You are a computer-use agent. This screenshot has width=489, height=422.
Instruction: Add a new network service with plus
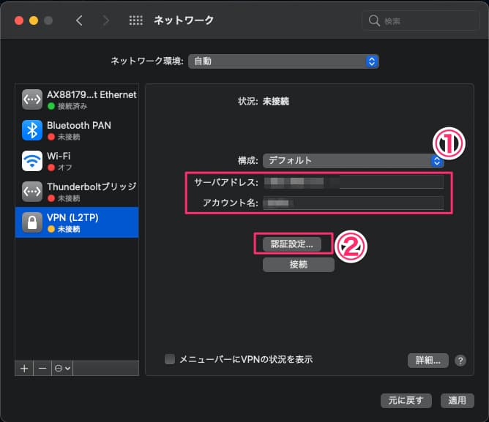point(24,368)
